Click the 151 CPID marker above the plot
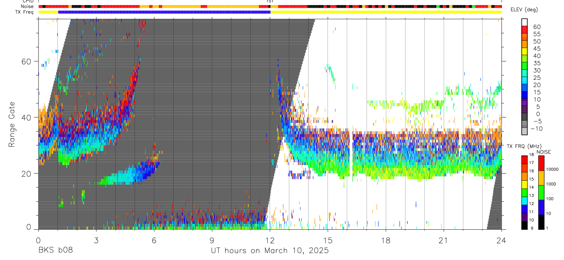 pyautogui.click(x=270, y=1)
